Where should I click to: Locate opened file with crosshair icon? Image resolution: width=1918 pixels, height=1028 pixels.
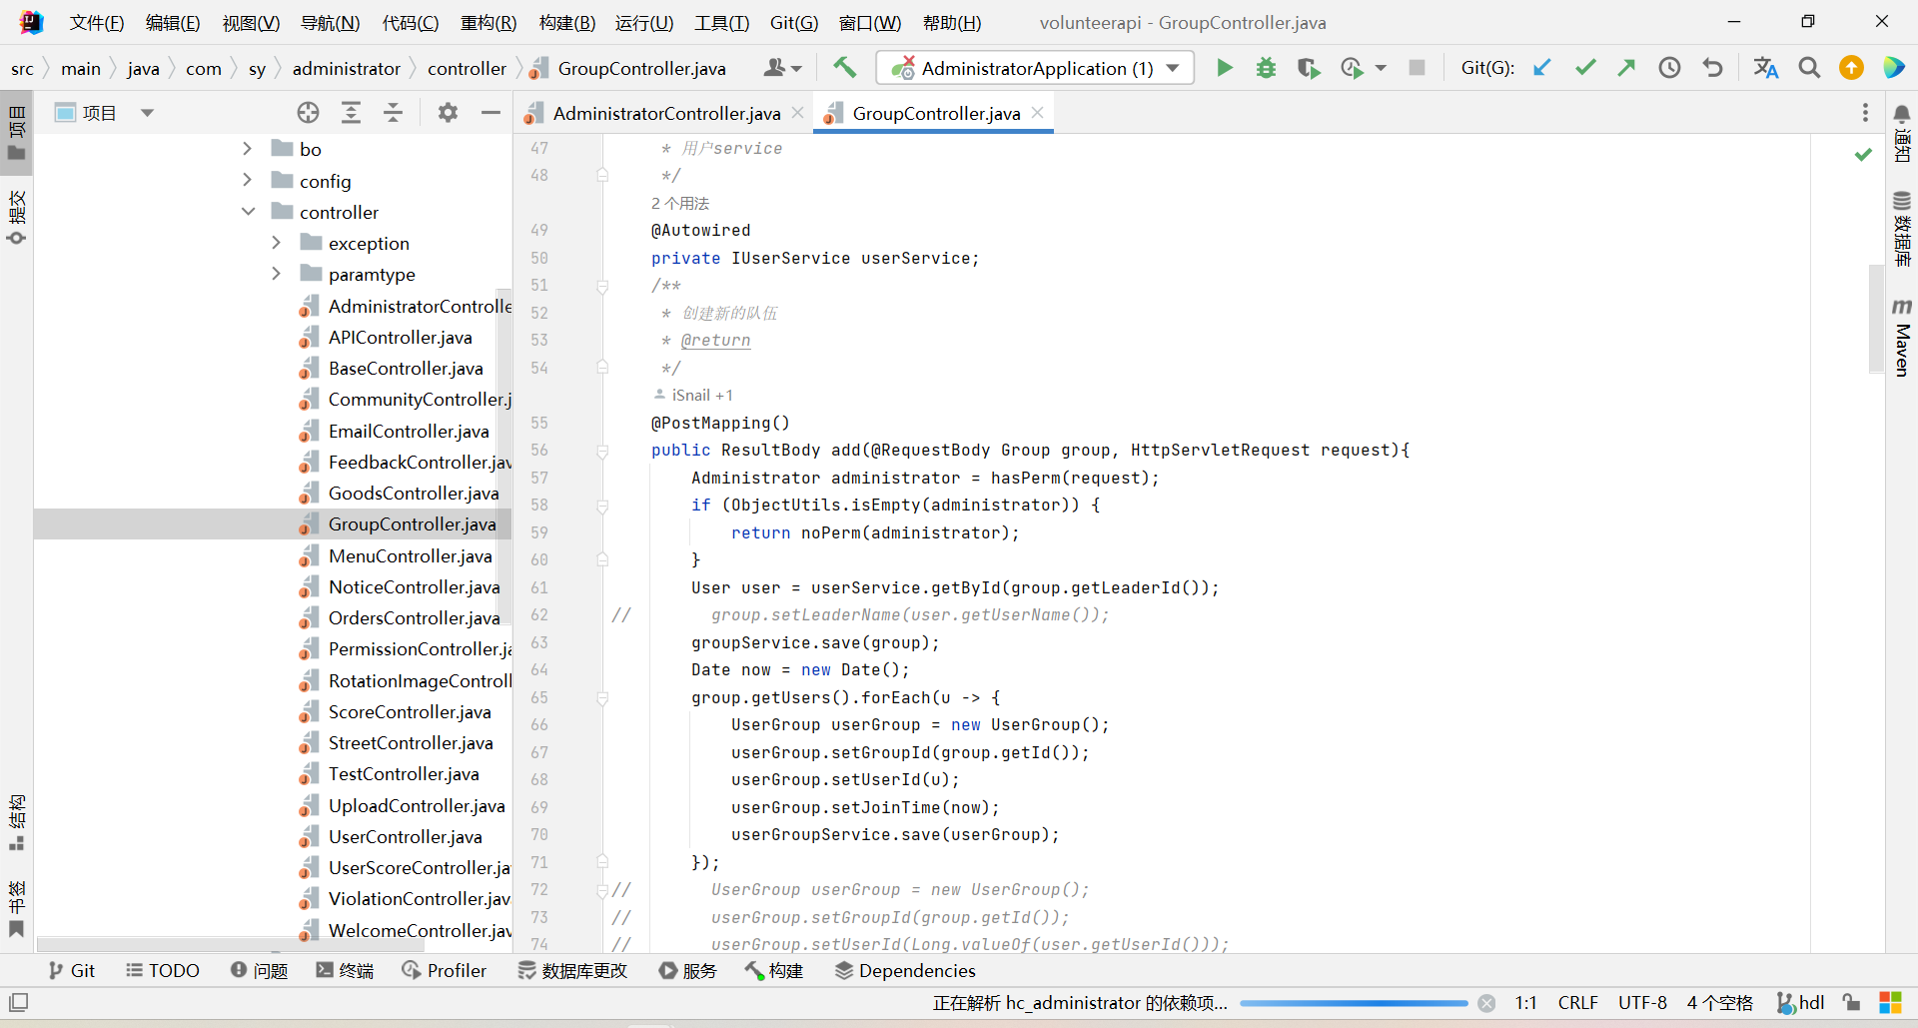308,113
